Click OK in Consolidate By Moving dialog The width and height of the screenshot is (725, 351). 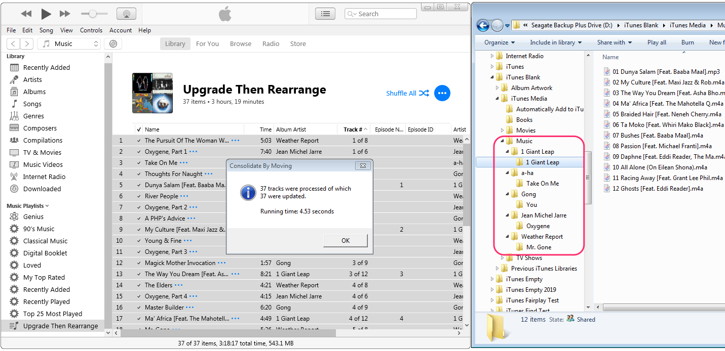pos(346,241)
